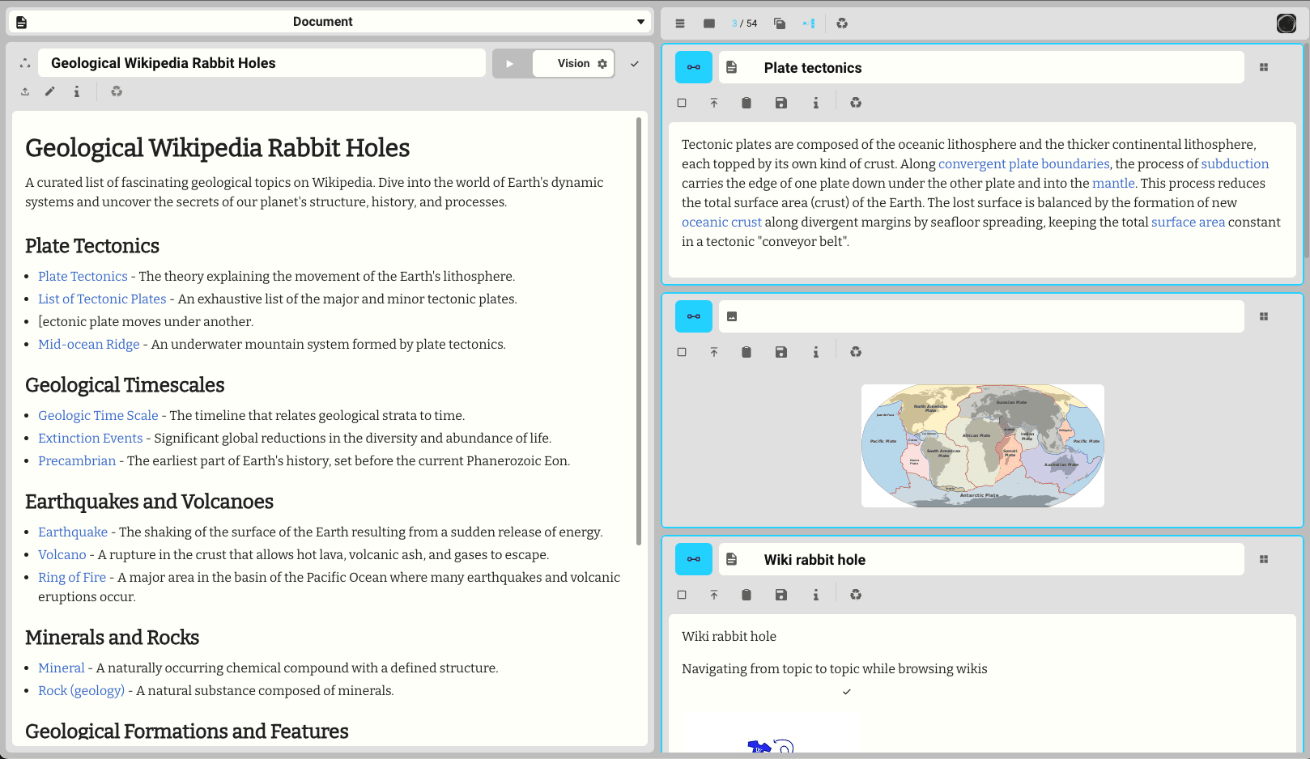Click the upload icon under document title
1310x759 pixels.
click(25, 91)
